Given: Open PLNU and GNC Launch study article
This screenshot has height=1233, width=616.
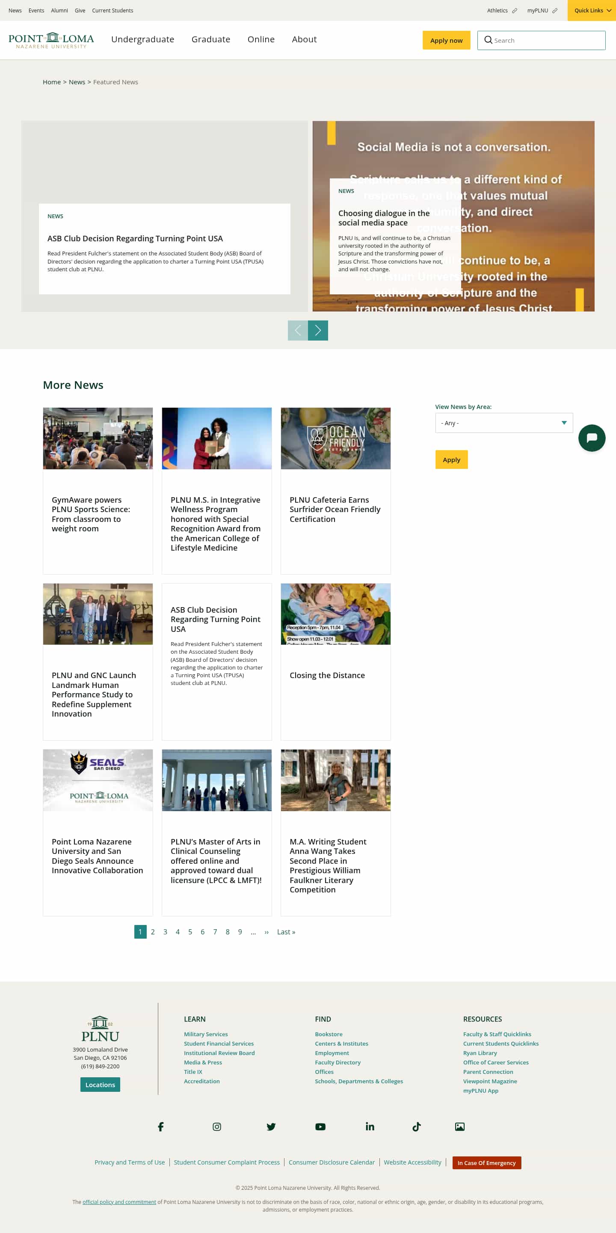Looking at the screenshot, I should click(x=94, y=694).
